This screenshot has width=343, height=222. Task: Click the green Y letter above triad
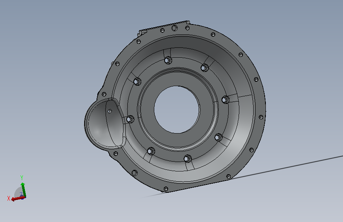(22, 177)
